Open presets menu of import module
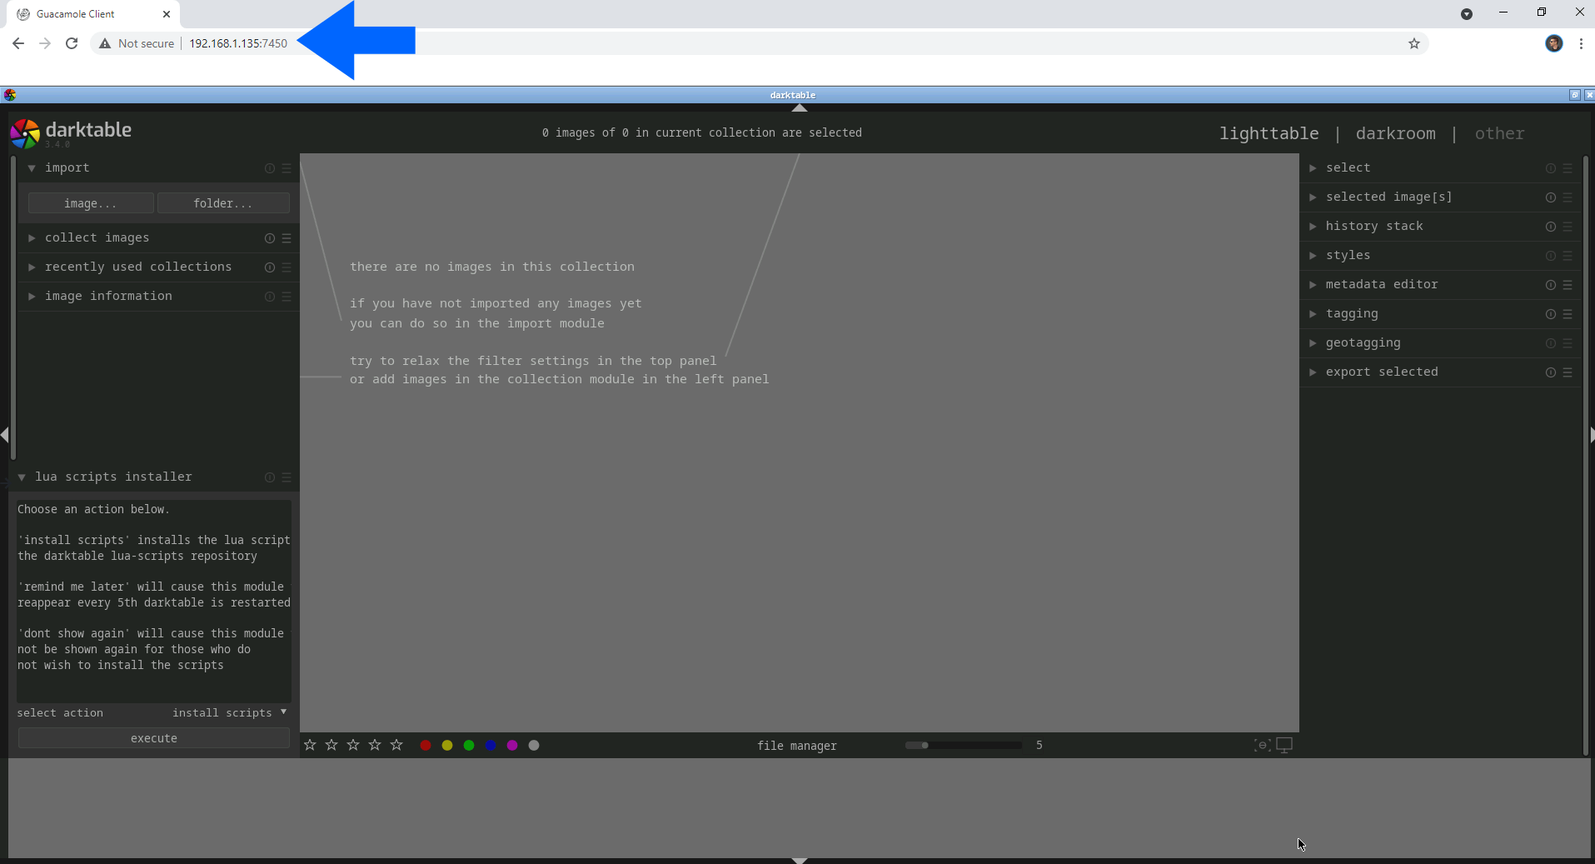Screen dimensions: 1595x864 click(287, 168)
